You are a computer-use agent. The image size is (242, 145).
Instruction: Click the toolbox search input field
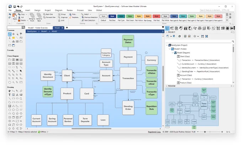point(14,27)
